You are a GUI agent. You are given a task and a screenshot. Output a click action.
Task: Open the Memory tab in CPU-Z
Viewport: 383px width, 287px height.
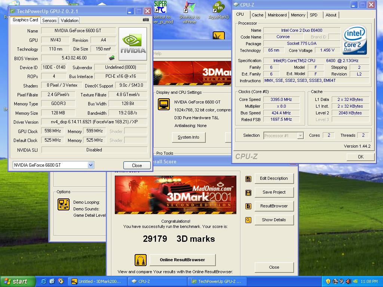(x=298, y=15)
